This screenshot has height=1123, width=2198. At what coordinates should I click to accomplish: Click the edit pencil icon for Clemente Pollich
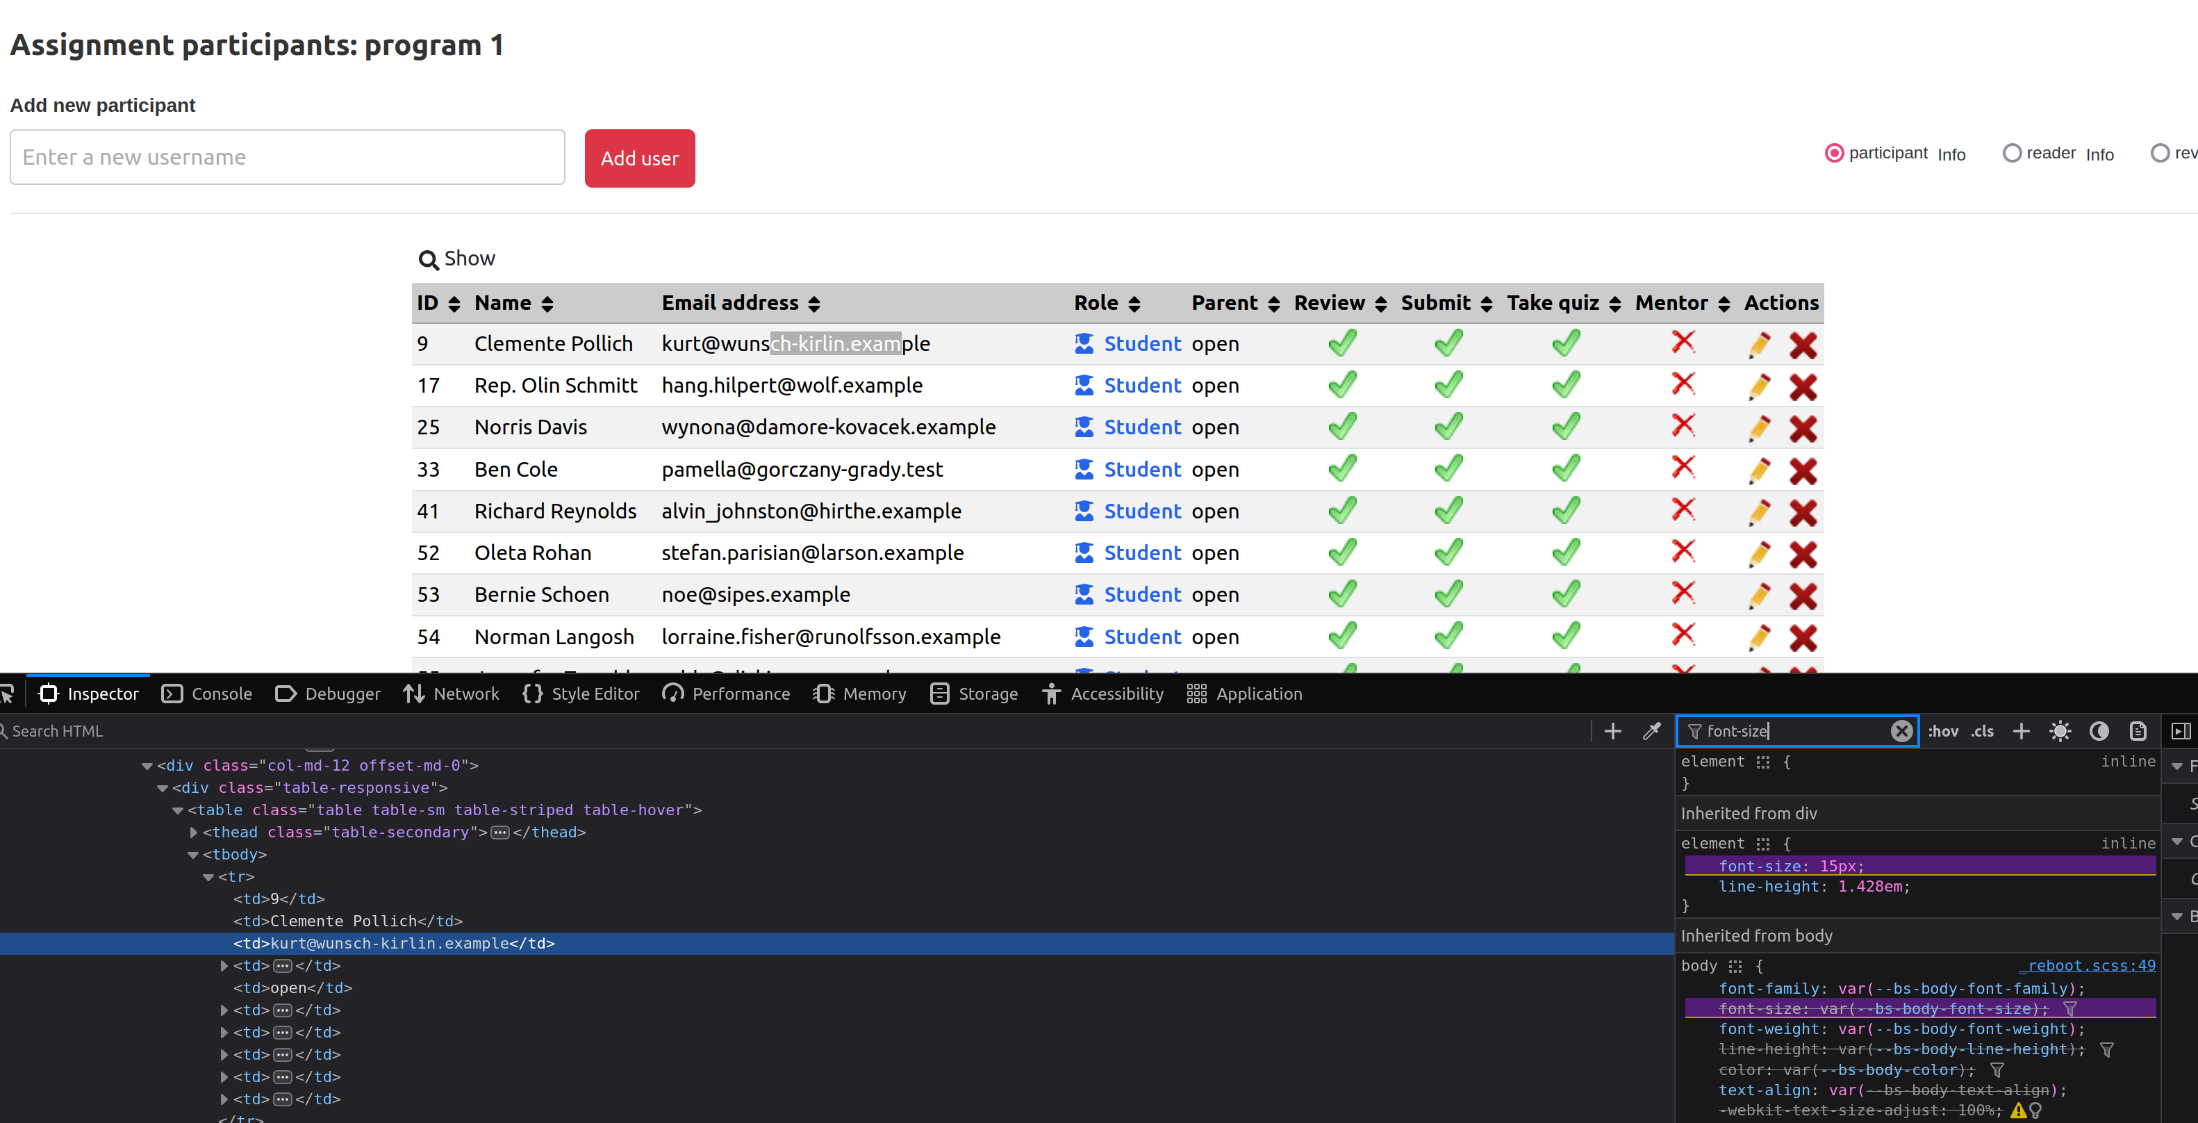1758,345
